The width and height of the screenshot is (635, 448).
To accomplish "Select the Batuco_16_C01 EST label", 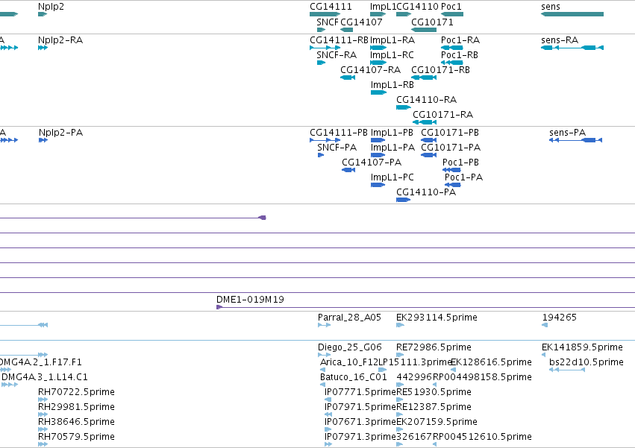I will pyautogui.click(x=354, y=377).
